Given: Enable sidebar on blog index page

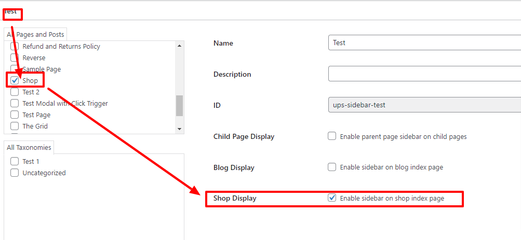Looking at the screenshot, I should [x=332, y=167].
